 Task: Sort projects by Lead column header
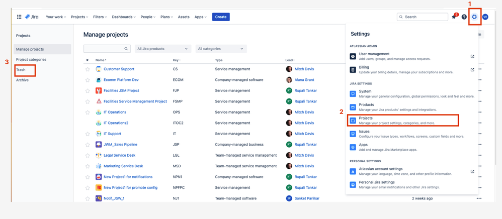(290, 60)
